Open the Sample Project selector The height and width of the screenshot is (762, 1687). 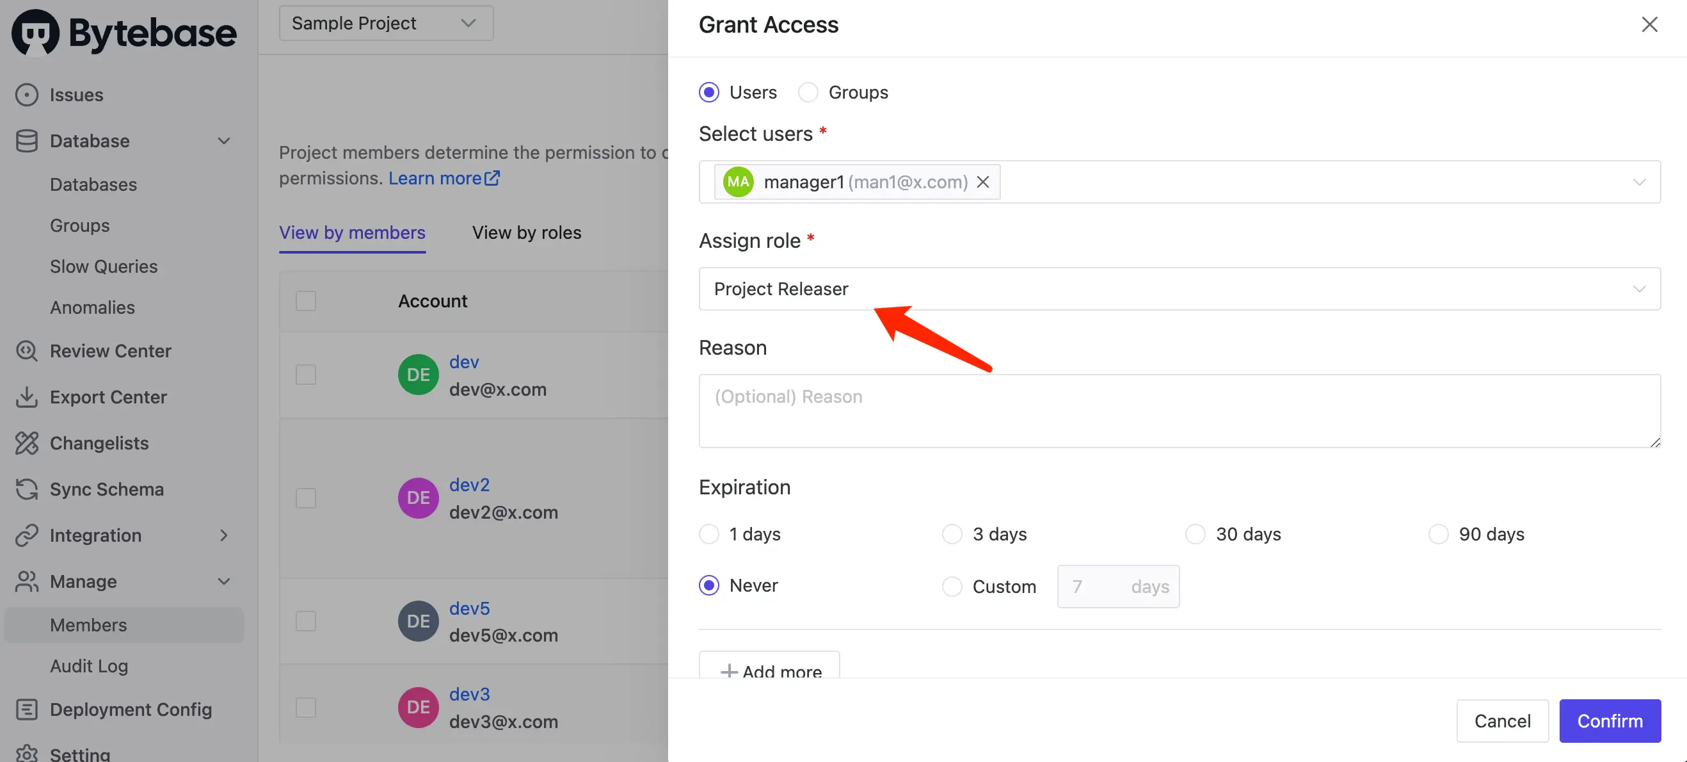click(x=386, y=23)
